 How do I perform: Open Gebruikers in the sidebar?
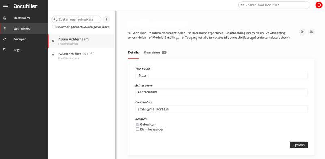(x=24, y=28)
